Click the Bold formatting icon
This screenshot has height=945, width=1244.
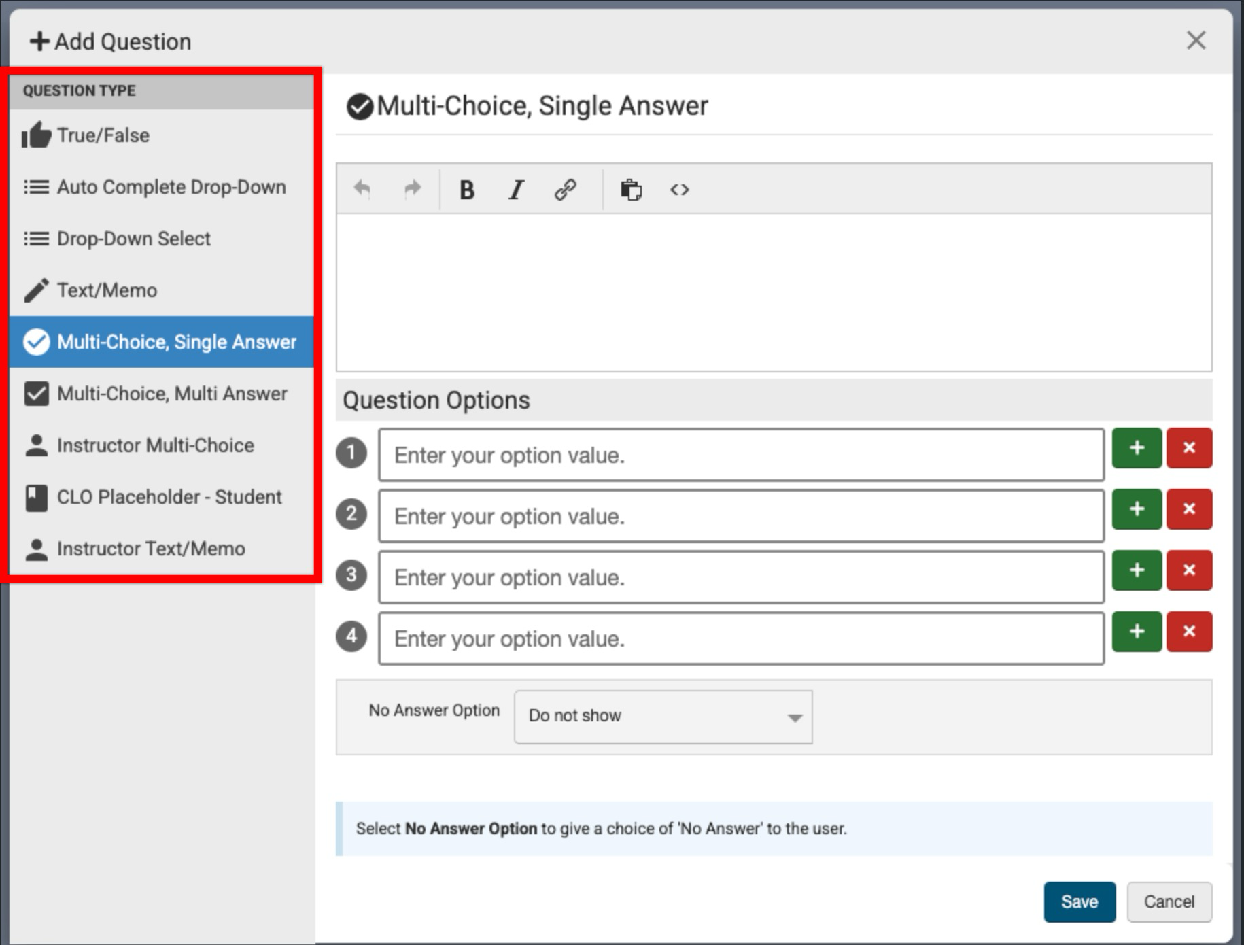(x=466, y=190)
